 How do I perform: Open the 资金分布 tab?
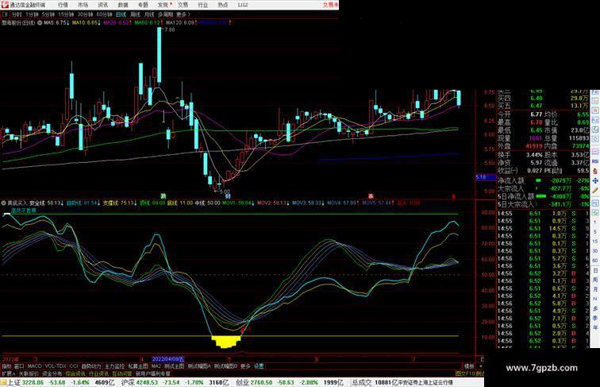(52, 373)
